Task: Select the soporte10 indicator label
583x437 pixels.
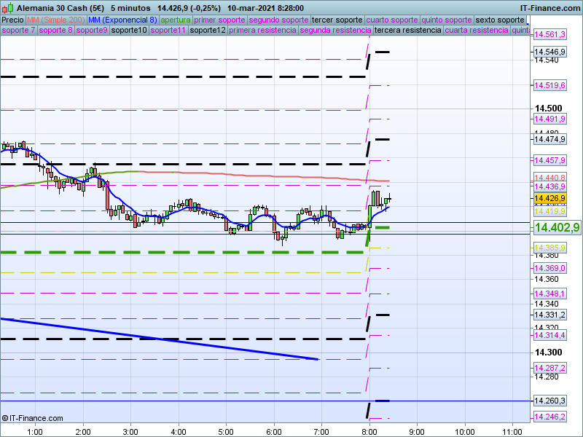Action: [x=129, y=31]
